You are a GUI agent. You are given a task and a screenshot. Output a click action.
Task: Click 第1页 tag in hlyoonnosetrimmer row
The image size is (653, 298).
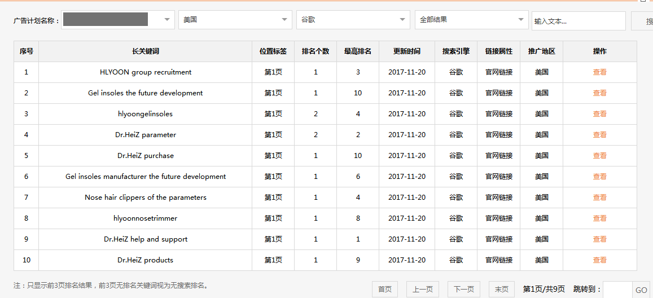click(x=273, y=218)
